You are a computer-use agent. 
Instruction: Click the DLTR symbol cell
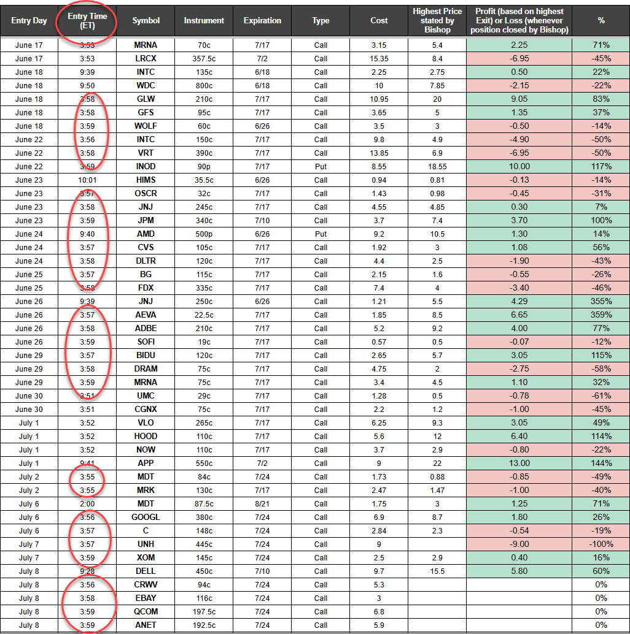pos(146,261)
